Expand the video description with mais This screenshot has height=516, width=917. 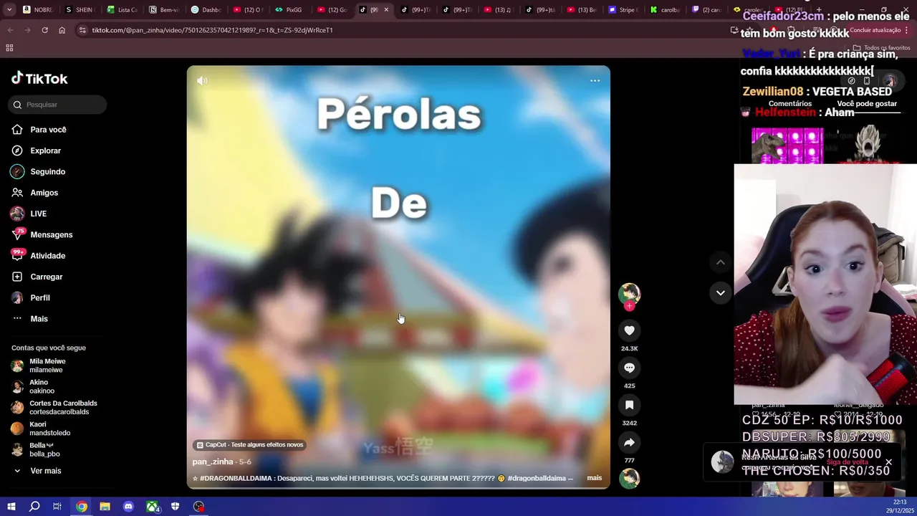(595, 478)
